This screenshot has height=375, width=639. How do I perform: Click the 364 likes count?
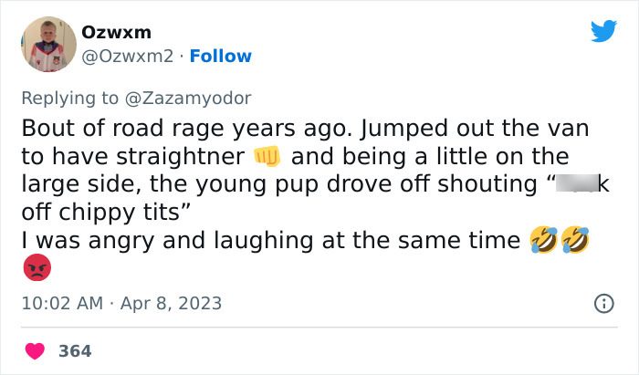(x=75, y=350)
